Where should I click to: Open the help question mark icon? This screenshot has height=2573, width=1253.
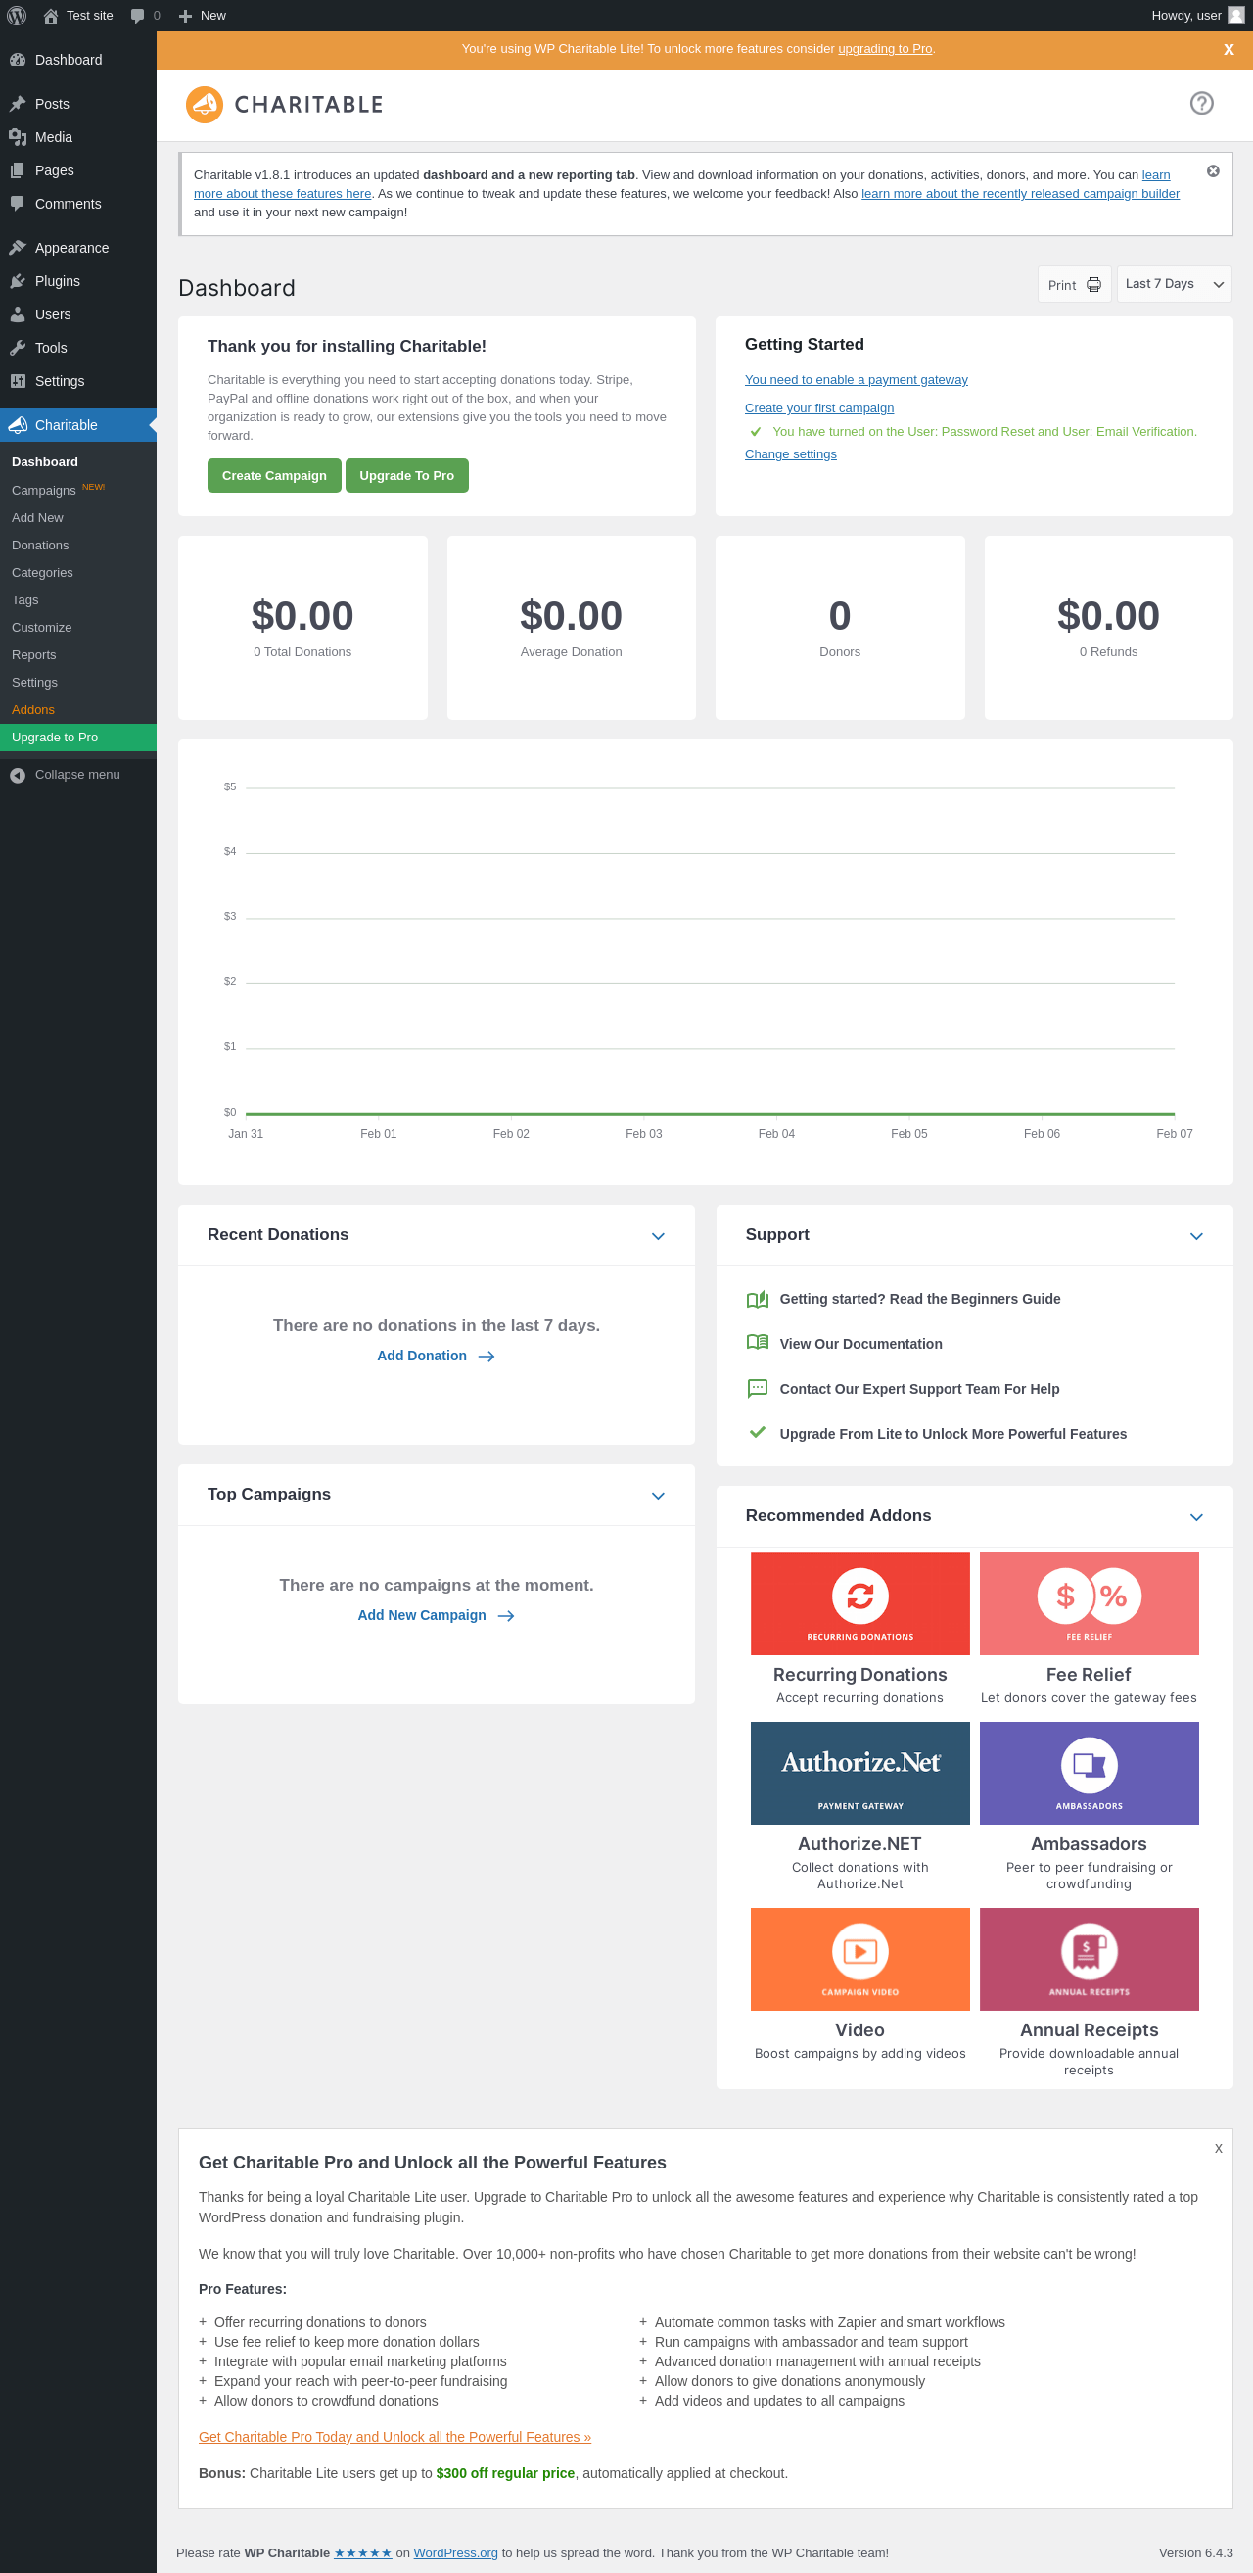click(1201, 103)
